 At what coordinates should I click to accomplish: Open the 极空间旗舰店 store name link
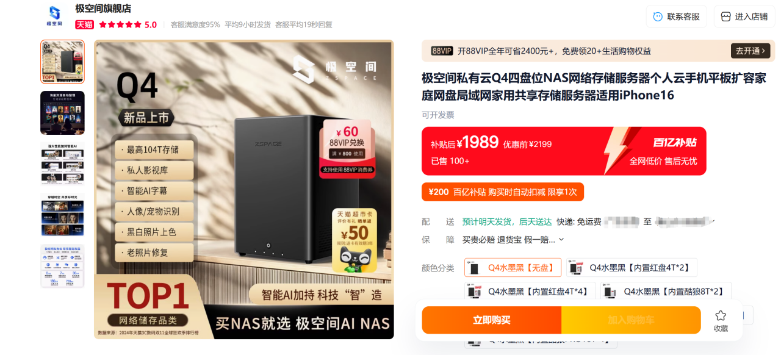pos(103,9)
